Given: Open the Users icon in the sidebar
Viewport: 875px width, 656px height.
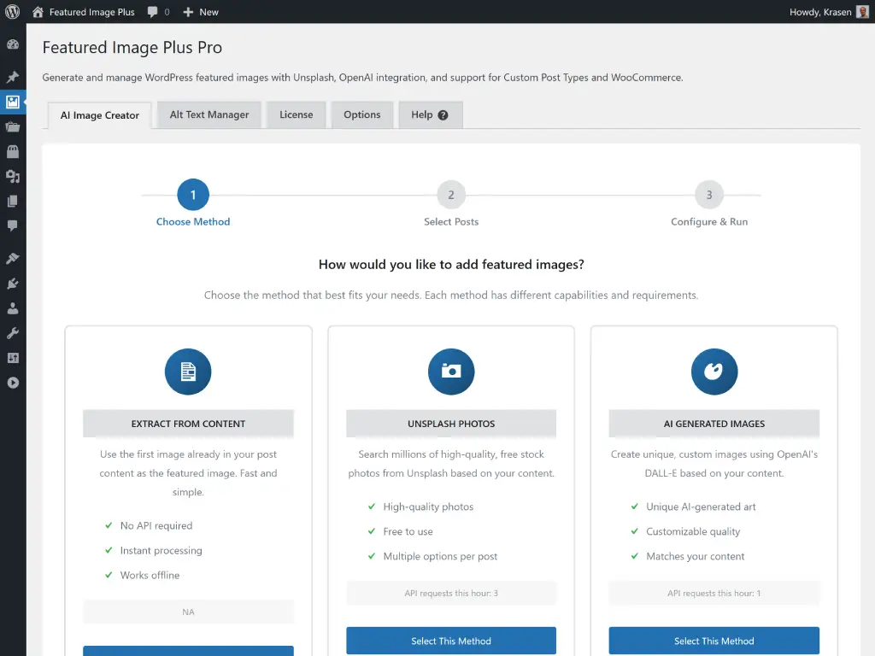Looking at the screenshot, I should click(13, 307).
